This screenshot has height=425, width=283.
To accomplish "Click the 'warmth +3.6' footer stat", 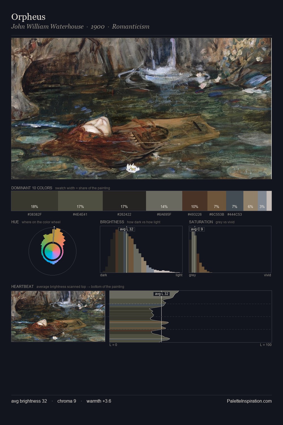I will [x=99, y=401].
